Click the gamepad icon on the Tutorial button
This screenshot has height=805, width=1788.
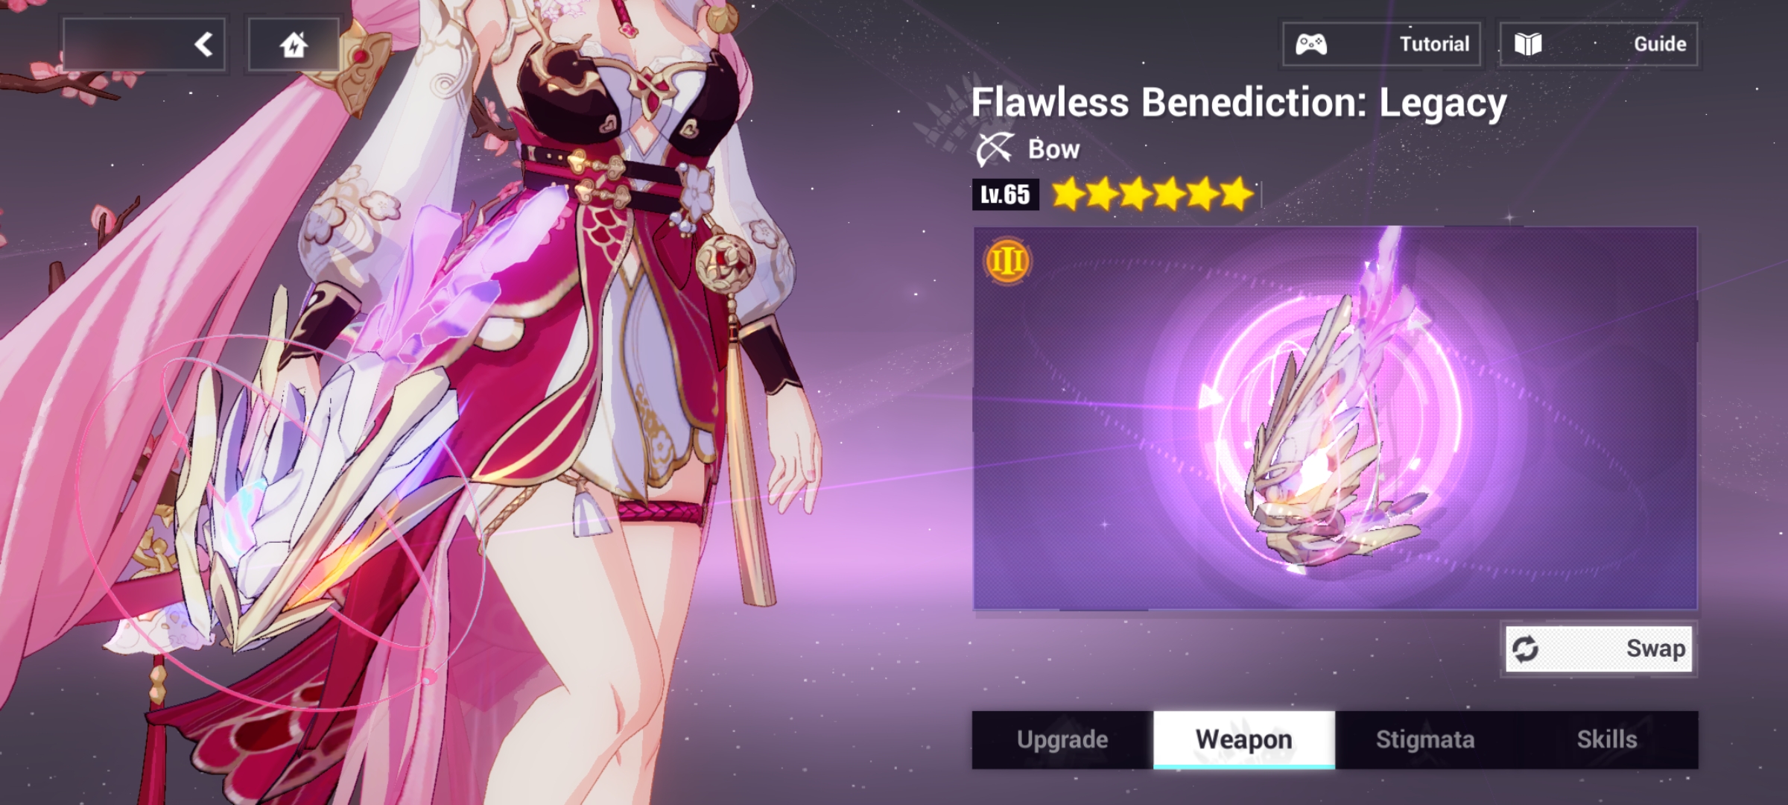[1310, 45]
